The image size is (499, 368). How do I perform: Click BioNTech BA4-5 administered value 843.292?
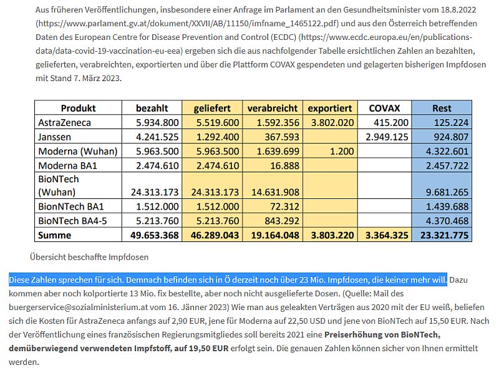(282, 221)
